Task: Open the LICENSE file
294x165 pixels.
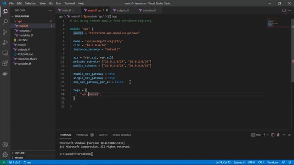Action: (33, 40)
